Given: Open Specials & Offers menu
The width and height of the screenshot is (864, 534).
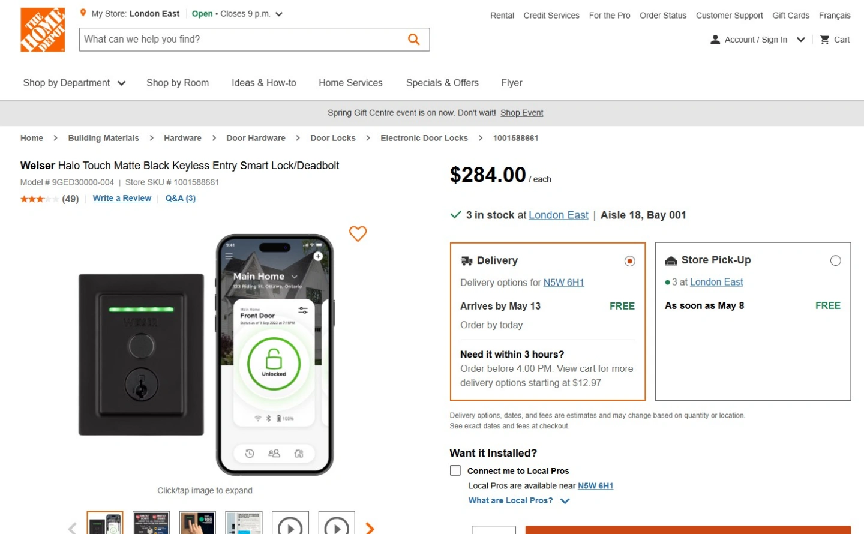Looking at the screenshot, I should tap(442, 83).
